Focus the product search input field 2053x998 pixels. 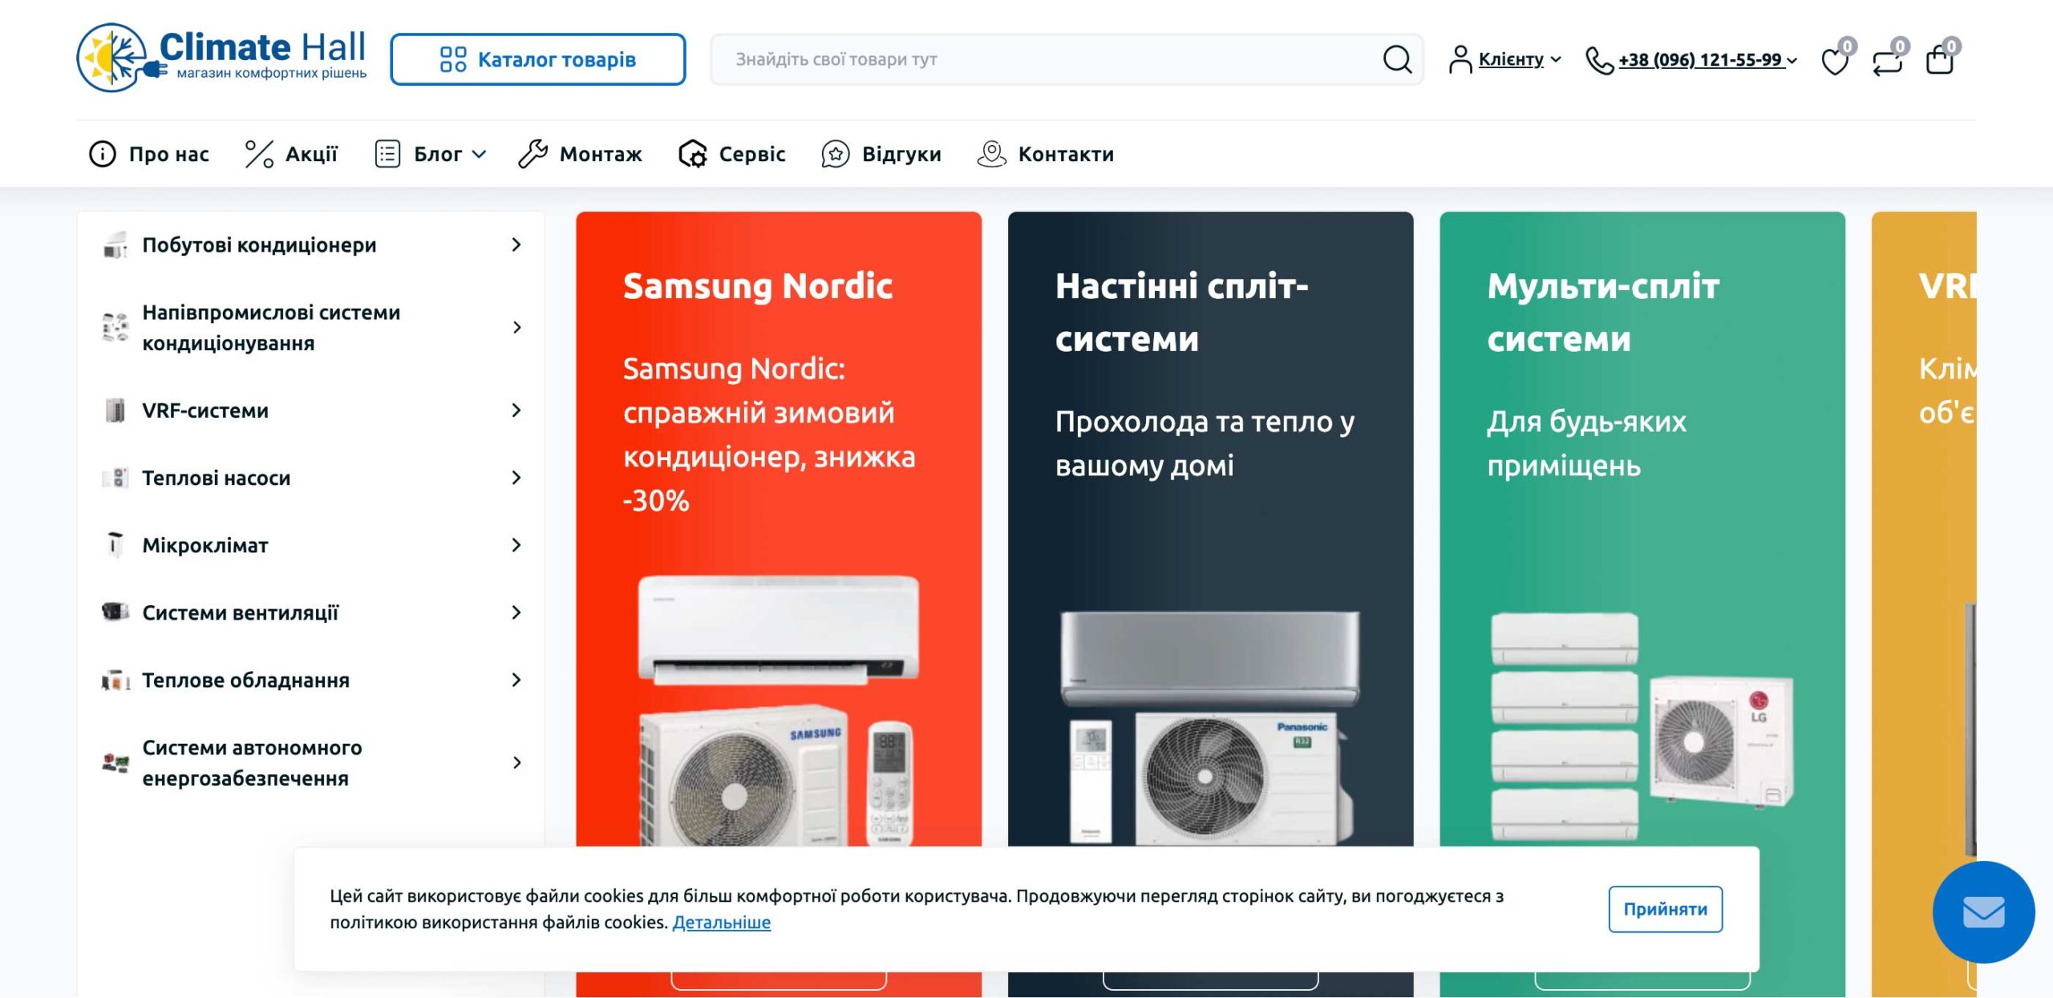tap(1043, 59)
